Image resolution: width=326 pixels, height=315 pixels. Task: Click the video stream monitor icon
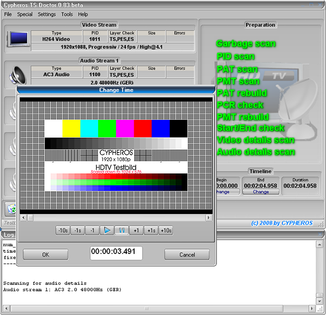click(18, 39)
